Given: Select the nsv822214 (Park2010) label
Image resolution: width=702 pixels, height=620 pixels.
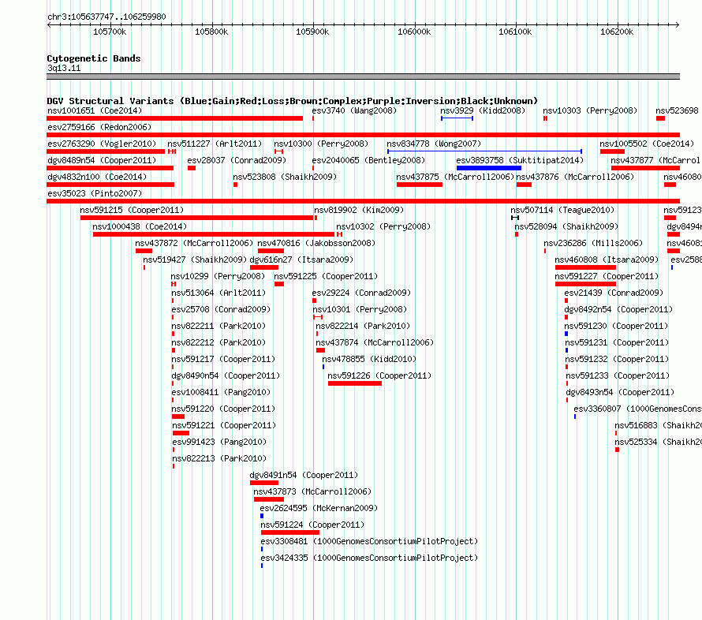Looking at the screenshot, I should click(x=363, y=326).
